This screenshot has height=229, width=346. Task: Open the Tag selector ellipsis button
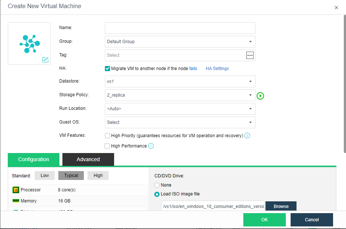250,55
